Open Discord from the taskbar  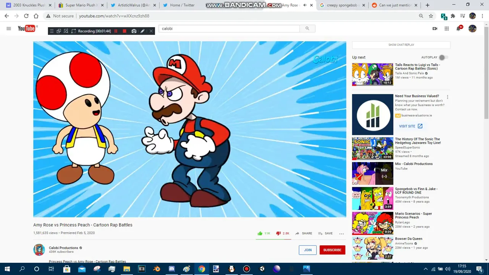[x=172, y=269]
